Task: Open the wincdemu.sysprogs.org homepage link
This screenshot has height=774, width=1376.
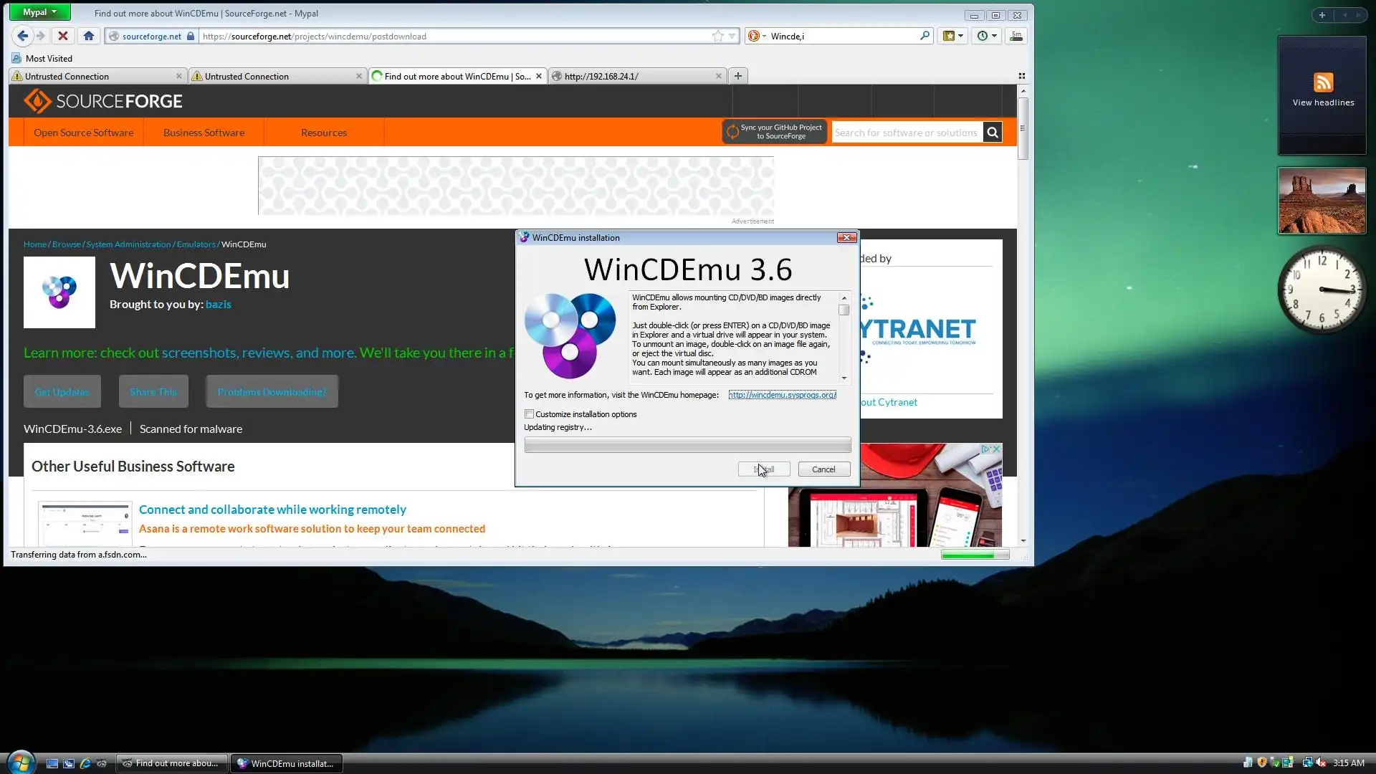Action: (782, 395)
